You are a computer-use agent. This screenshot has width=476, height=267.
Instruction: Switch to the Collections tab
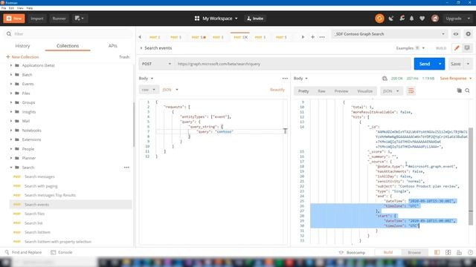(x=68, y=46)
